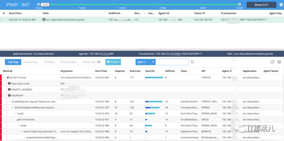Click the list icon before the transaction path
284x141 pixels.
click(x=44, y=20)
